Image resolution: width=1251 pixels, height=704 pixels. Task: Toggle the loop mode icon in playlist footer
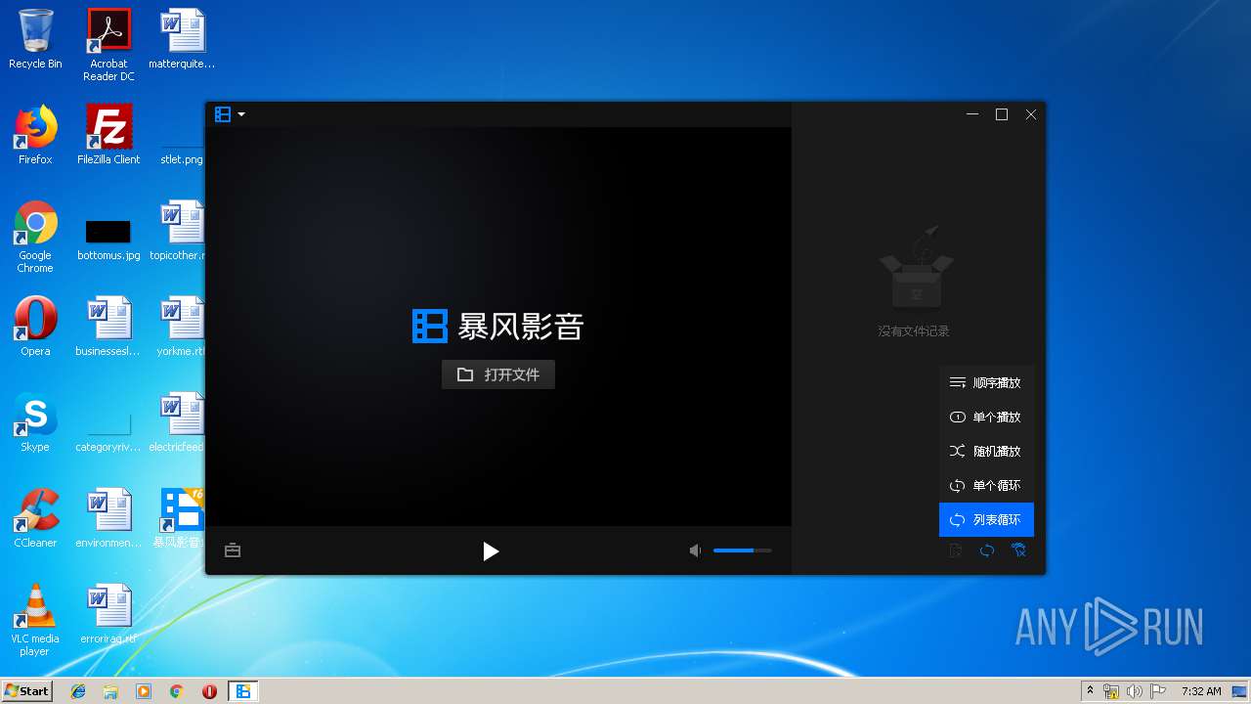(x=987, y=550)
